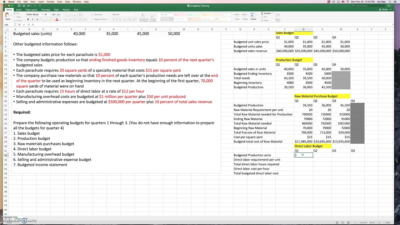This screenshot has width=400, height=225.
Task: Click the Wi-Fi status icon
Action: click(347, 2)
